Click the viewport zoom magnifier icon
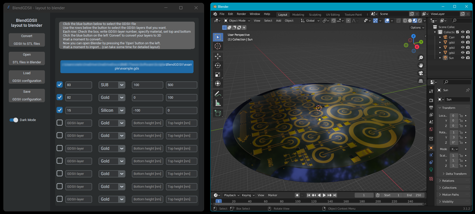This screenshot has height=214, width=475. pos(421,58)
